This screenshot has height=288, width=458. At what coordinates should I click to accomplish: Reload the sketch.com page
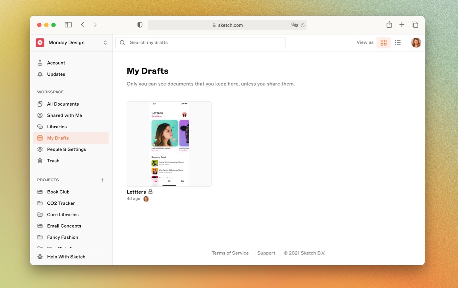tap(302, 25)
